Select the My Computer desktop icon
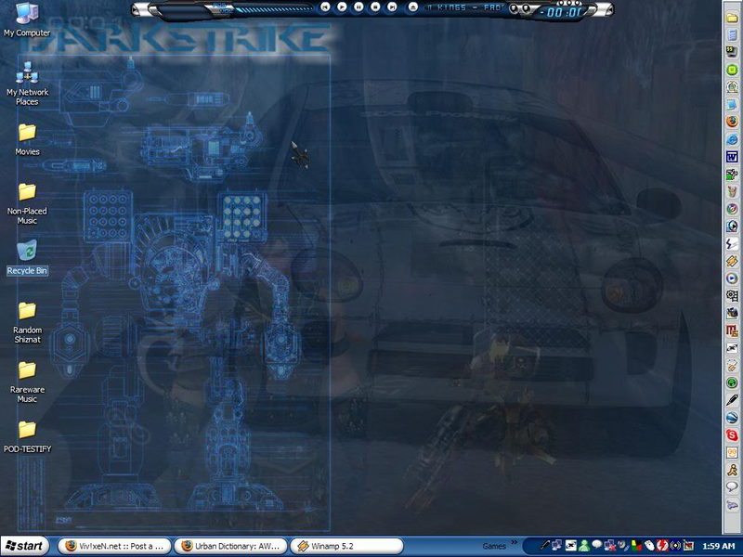Viewport: 743px width, 557px height. [x=27, y=19]
